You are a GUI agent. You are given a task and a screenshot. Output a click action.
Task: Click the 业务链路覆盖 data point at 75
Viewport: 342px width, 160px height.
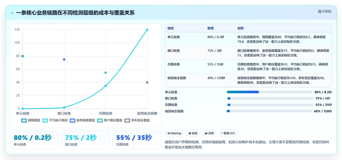(64, 60)
